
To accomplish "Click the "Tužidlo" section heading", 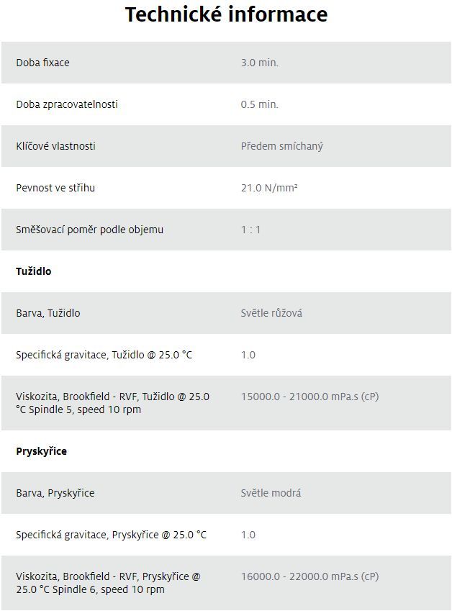I will (34, 271).
